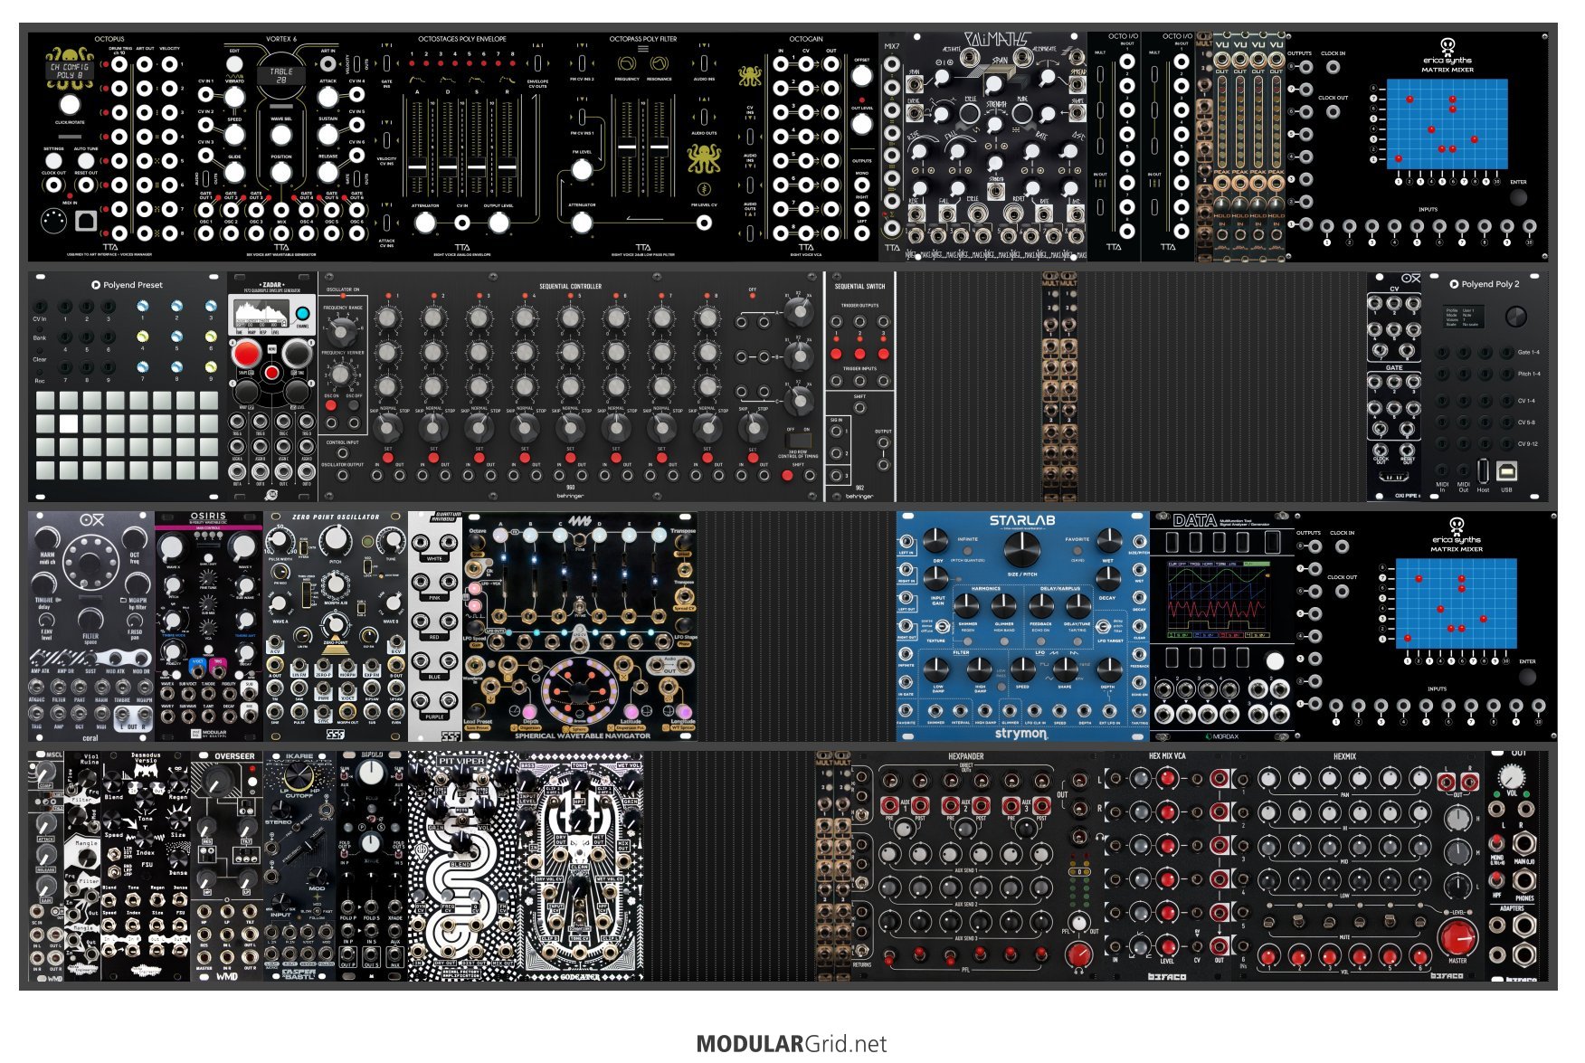Click the Octopus CH CONFIG POLY 8 display
The width and height of the screenshot is (1585, 1063).
tap(70, 71)
